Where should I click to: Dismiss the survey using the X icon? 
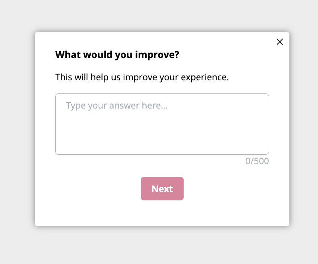pos(280,42)
